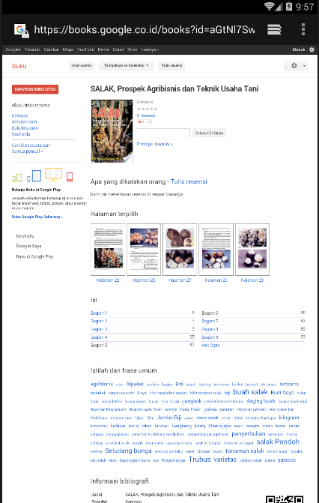This screenshot has height=503, width=319.
Task: Open the book settings gear dropdown
Action: (x=297, y=66)
